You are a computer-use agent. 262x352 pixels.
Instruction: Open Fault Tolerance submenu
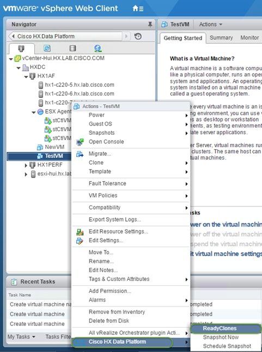click(x=131, y=184)
